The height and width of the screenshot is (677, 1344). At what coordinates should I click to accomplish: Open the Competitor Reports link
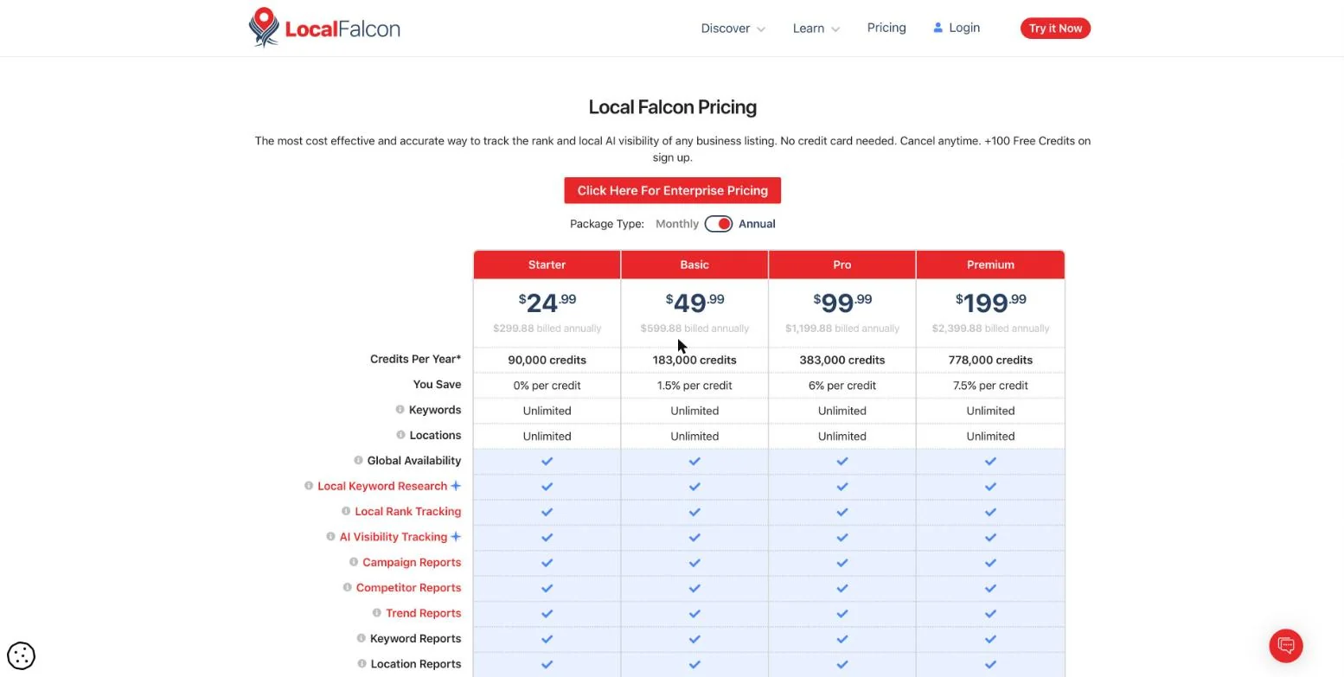[x=408, y=588]
